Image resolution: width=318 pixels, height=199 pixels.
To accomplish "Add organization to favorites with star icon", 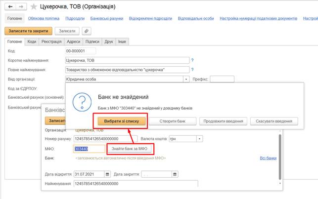I will click(x=33, y=7).
